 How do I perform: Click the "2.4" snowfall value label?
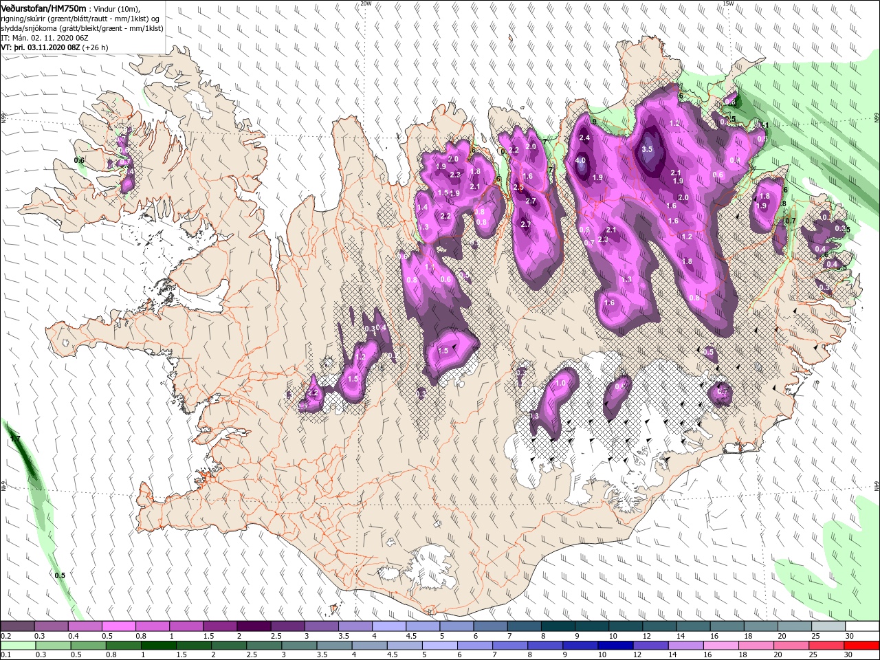pos(585,138)
